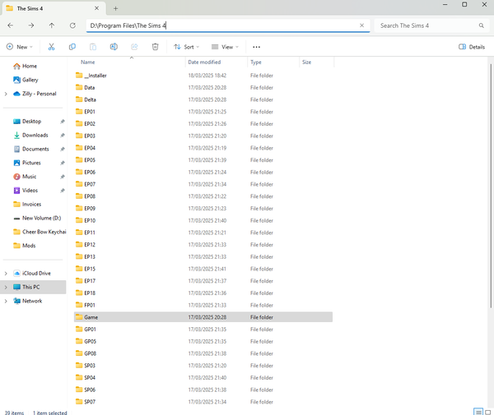Expand Zilly - Personal OneDrive tree
Viewport: 494px width, 415px height.
(x=6, y=94)
